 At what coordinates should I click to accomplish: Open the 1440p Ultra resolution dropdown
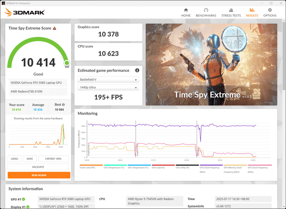pyautogui.click(x=108, y=88)
